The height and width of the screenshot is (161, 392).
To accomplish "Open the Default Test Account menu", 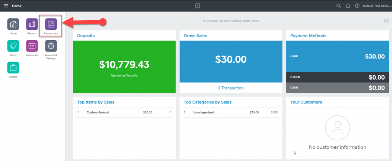I will (377, 6).
